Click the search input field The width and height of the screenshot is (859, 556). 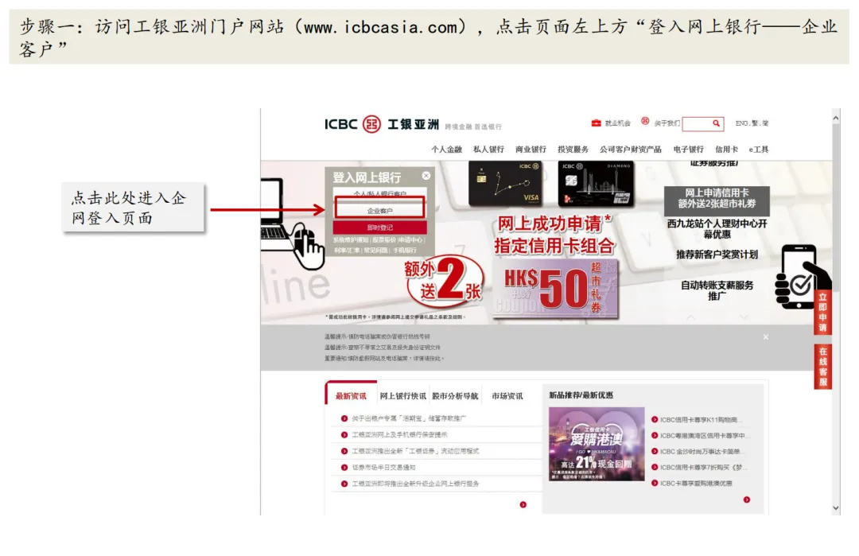(695, 124)
